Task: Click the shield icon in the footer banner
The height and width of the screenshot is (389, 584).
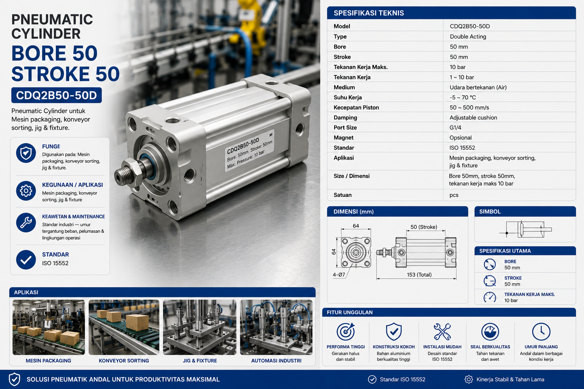Action: pos(14,379)
